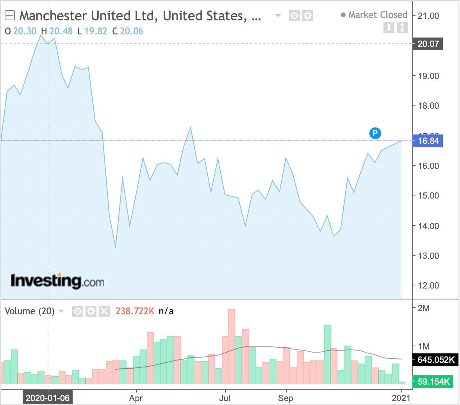Viewport: 460px width, 405px height.
Task: Hide the Volume indicator with eye icon
Action: point(78,311)
